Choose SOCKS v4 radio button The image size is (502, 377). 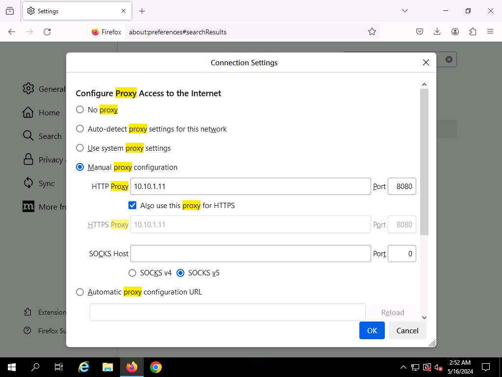pyautogui.click(x=132, y=272)
